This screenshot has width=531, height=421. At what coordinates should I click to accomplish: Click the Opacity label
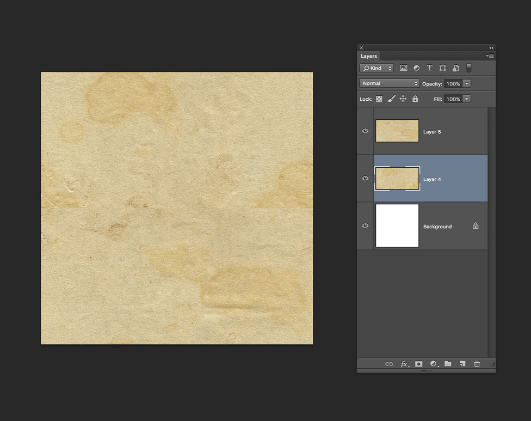[x=432, y=84]
